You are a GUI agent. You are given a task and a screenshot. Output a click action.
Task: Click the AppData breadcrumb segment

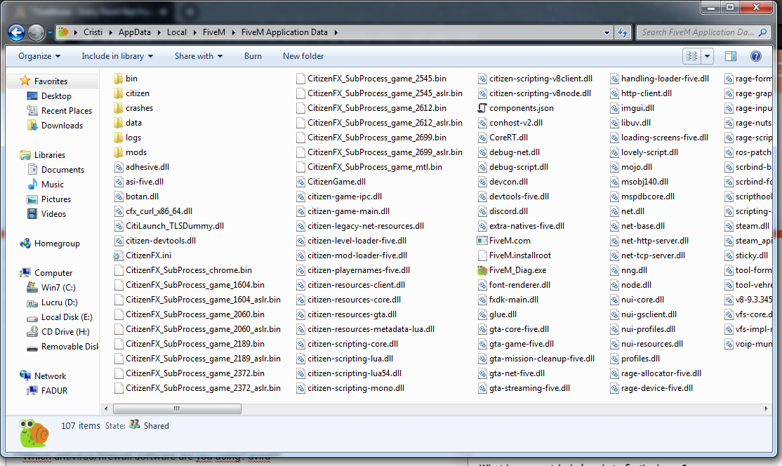(134, 32)
